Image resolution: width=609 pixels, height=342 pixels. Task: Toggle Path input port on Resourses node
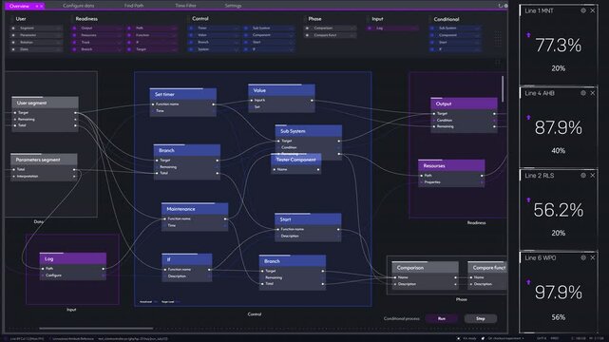422,176
